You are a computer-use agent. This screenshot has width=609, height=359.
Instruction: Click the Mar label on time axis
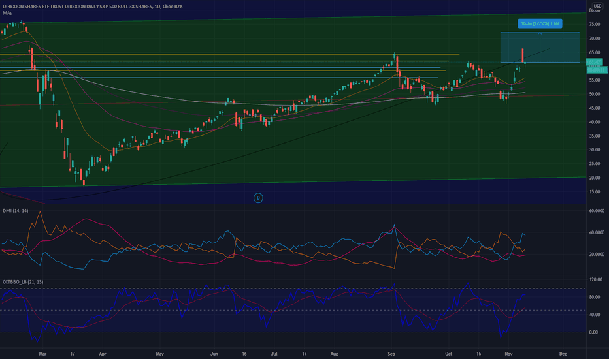42,354
